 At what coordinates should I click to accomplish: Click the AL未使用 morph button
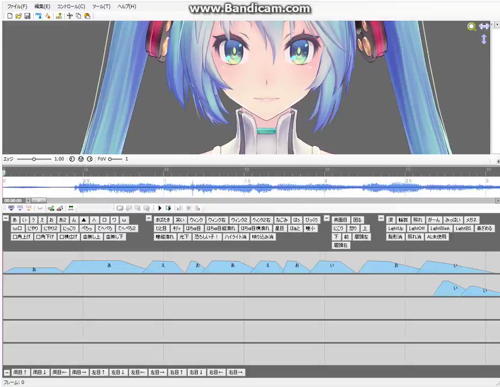tap(437, 237)
